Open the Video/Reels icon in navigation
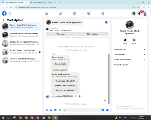This screenshot has height=120, width=151. (x=75, y=13)
